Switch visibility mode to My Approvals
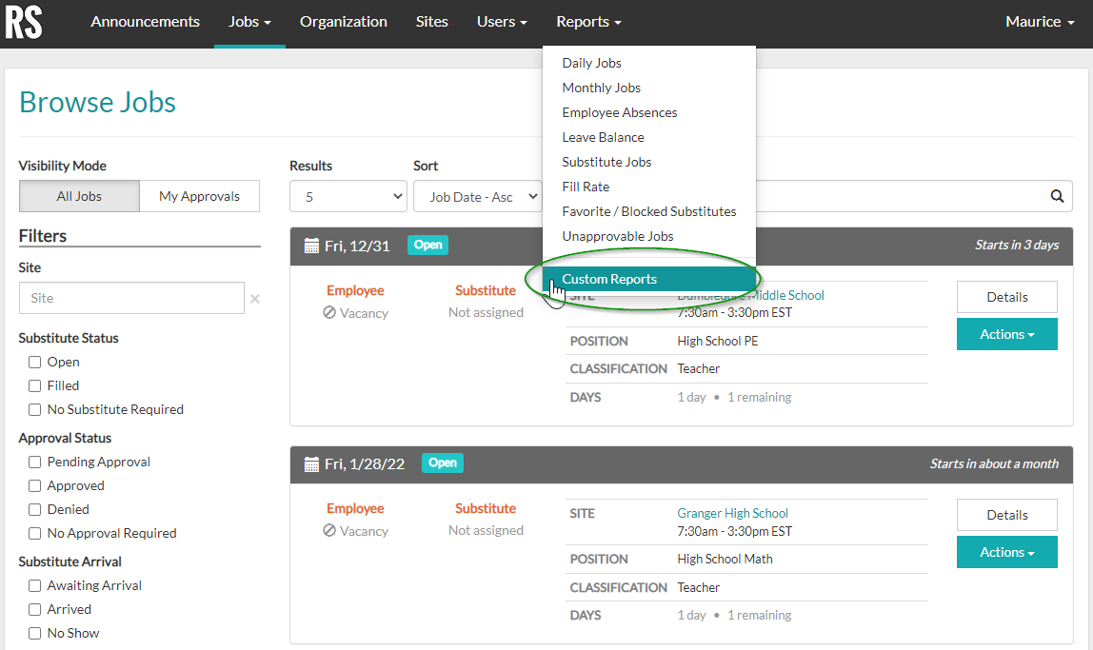 199,195
